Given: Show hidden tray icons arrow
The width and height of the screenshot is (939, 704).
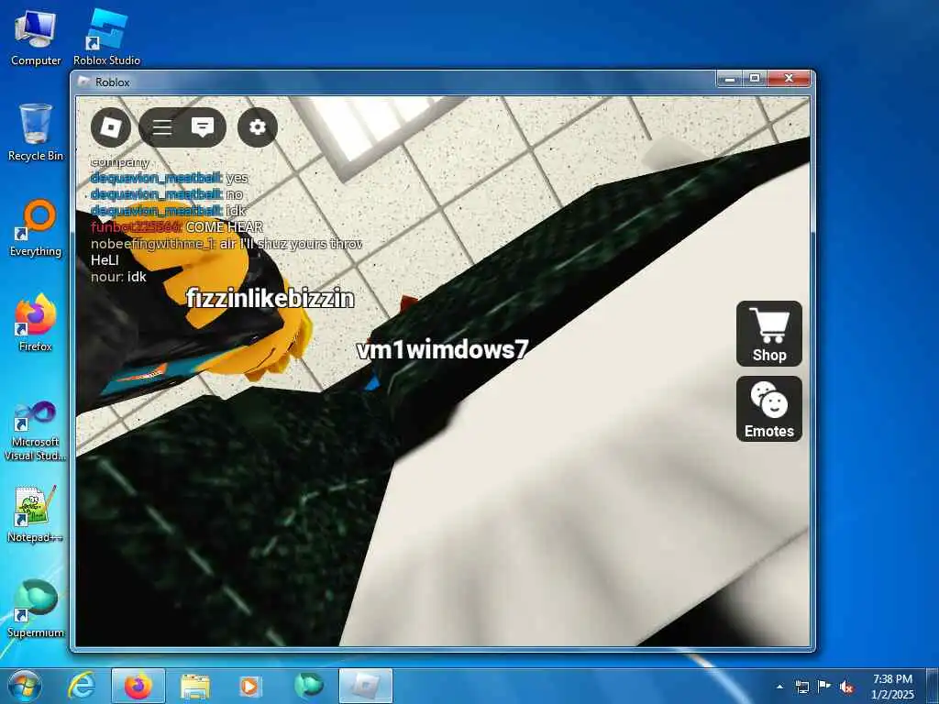Looking at the screenshot, I should click(779, 687).
